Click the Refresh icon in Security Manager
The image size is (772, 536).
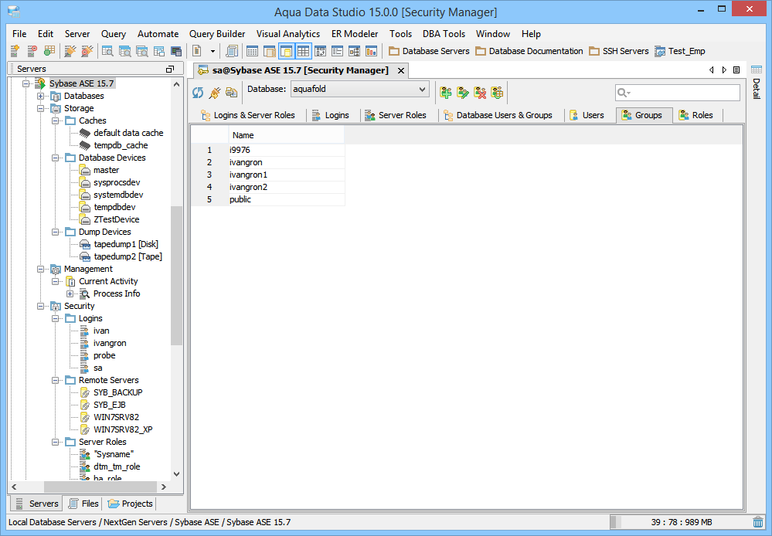pos(198,92)
